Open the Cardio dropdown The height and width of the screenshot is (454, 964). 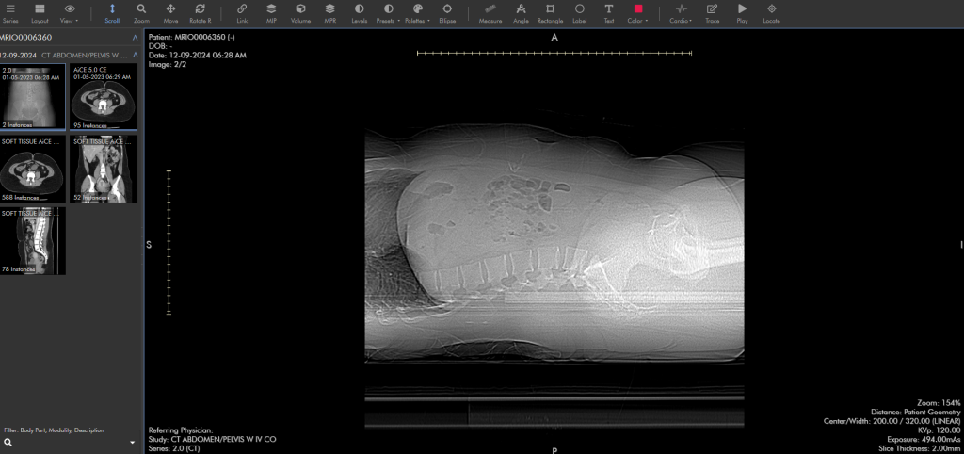[681, 13]
